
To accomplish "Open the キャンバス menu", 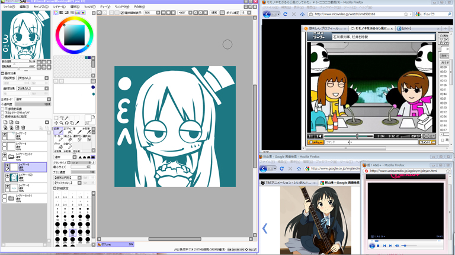I will click(x=41, y=6).
